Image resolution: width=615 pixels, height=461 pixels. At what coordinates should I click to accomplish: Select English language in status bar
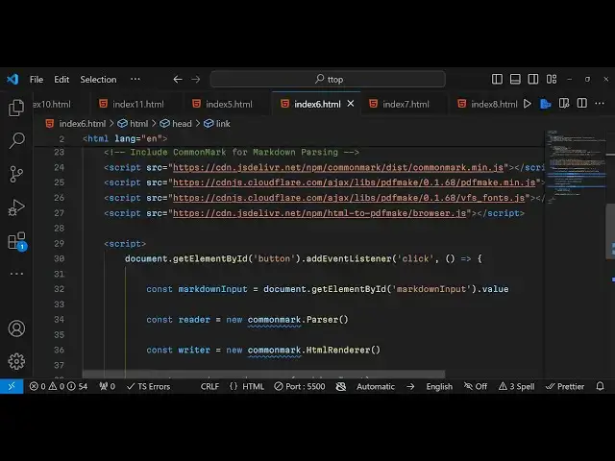(x=439, y=386)
